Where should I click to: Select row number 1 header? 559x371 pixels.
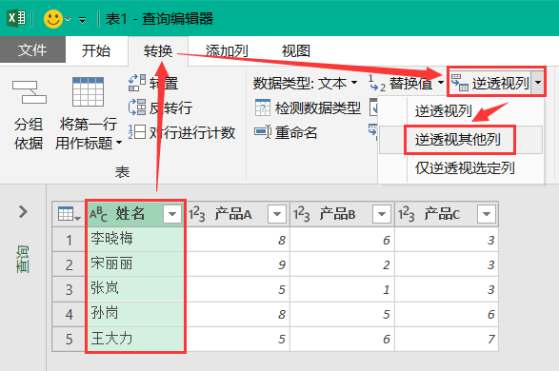[x=69, y=240]
